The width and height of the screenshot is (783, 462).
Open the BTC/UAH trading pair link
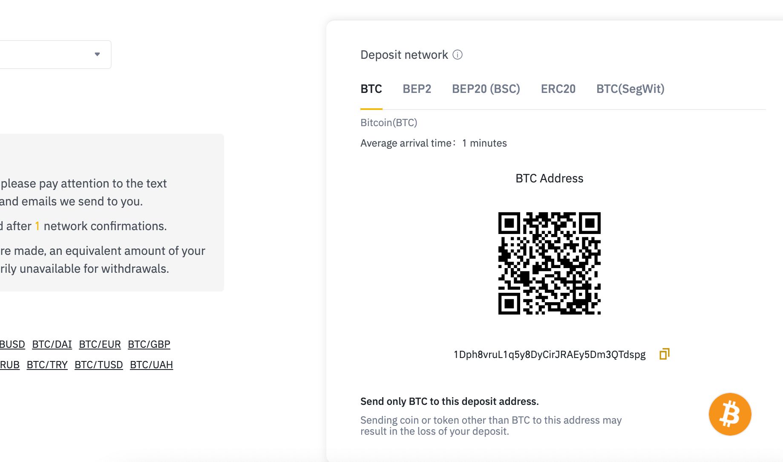point(151,365)
